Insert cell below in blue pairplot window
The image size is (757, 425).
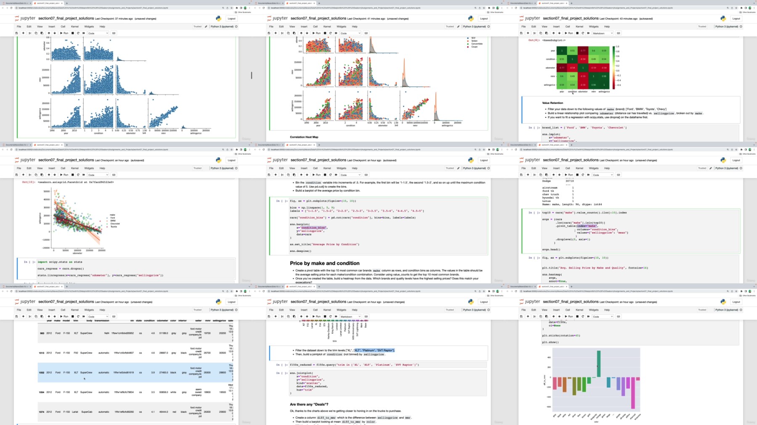point(23,33)
